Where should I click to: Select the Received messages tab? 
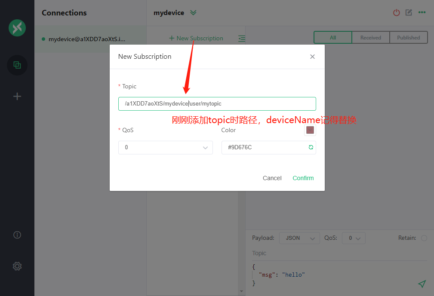pyautogui.click(x=371, y=38)
